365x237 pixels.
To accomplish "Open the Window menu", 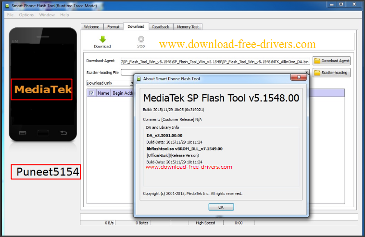I will pyautogui.click(x=47, y=15).
